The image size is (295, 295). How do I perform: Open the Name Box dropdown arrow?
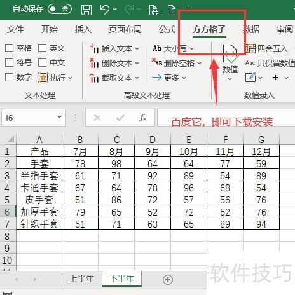pos(60,117)
